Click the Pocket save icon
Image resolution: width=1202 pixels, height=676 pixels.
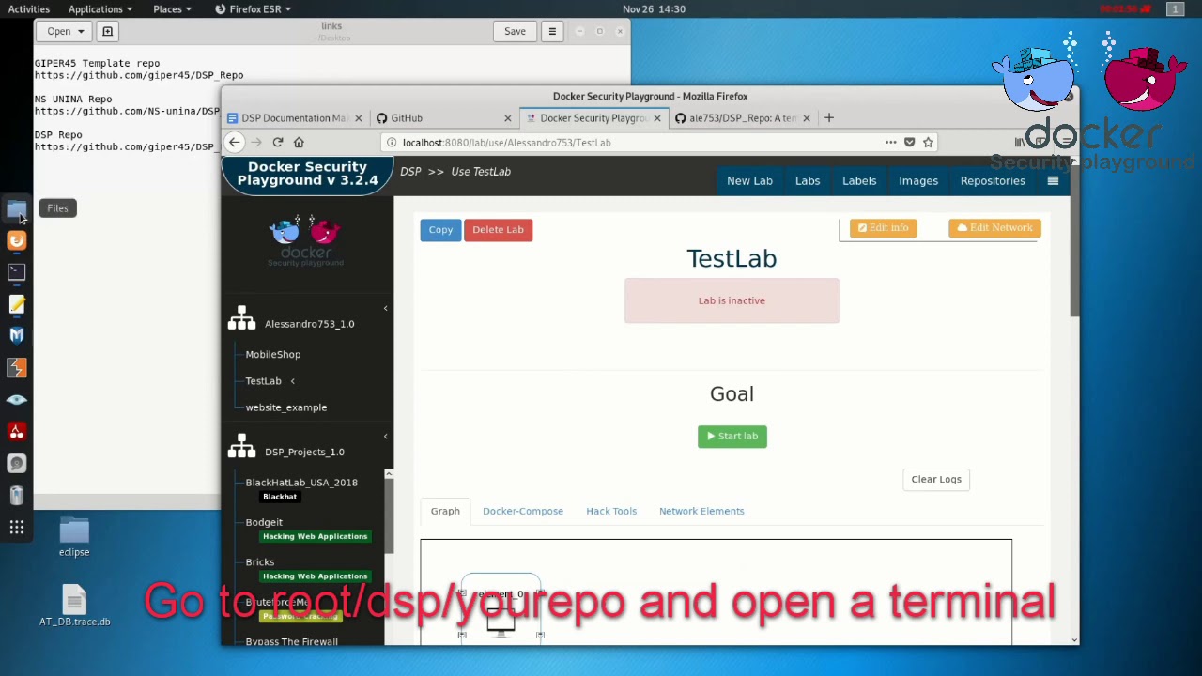point(909,142)
